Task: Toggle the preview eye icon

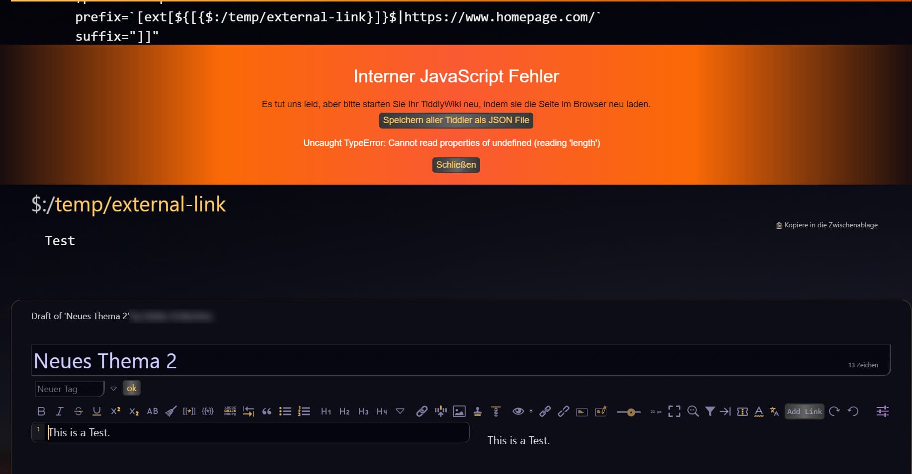Action: [518, 411]
